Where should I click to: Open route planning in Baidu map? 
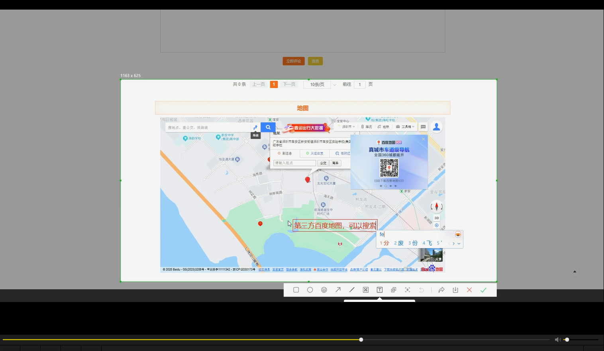pyautogui.click(x=255, y=127)
